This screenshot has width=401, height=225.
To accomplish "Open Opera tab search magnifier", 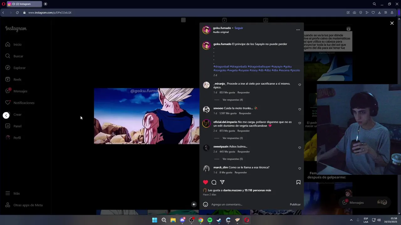I will coord(374,4).
